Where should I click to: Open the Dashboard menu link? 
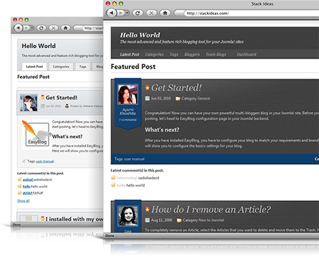pos(246,54)
